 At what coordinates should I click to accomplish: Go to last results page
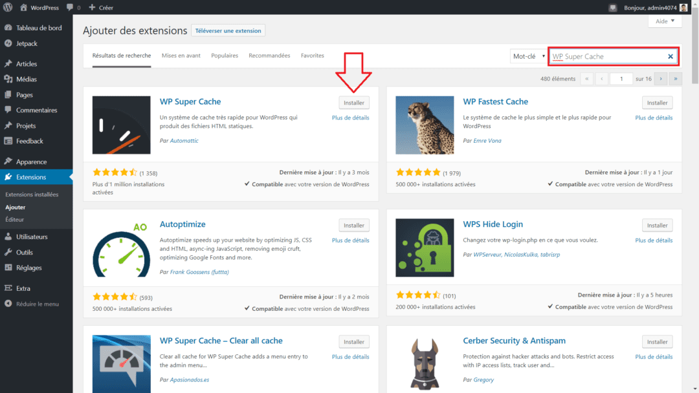(x=676, y=79)
